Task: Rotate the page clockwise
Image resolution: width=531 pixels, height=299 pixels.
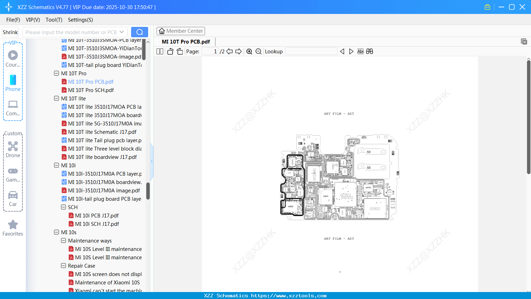Action: 180,51
